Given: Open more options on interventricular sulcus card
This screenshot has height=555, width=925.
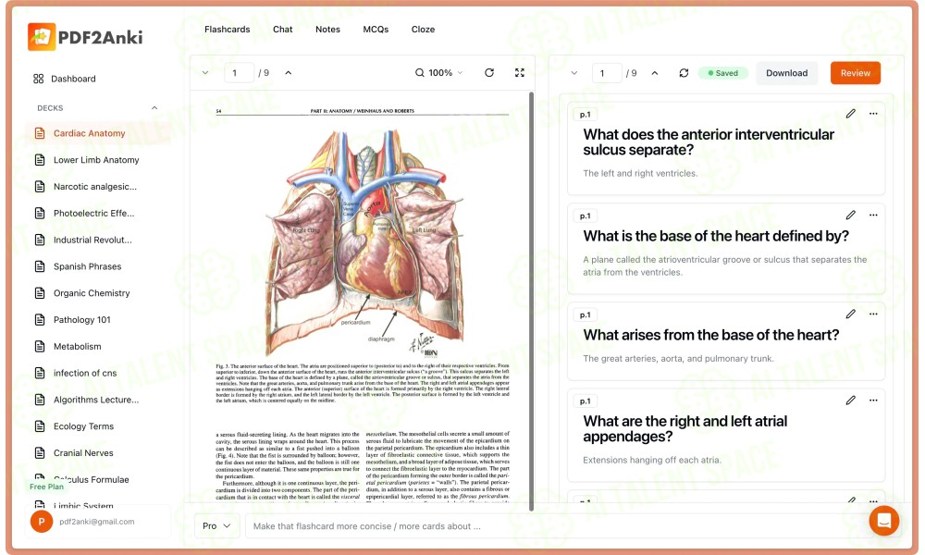Looking at the screenshot, I should [x=873, y=113].
